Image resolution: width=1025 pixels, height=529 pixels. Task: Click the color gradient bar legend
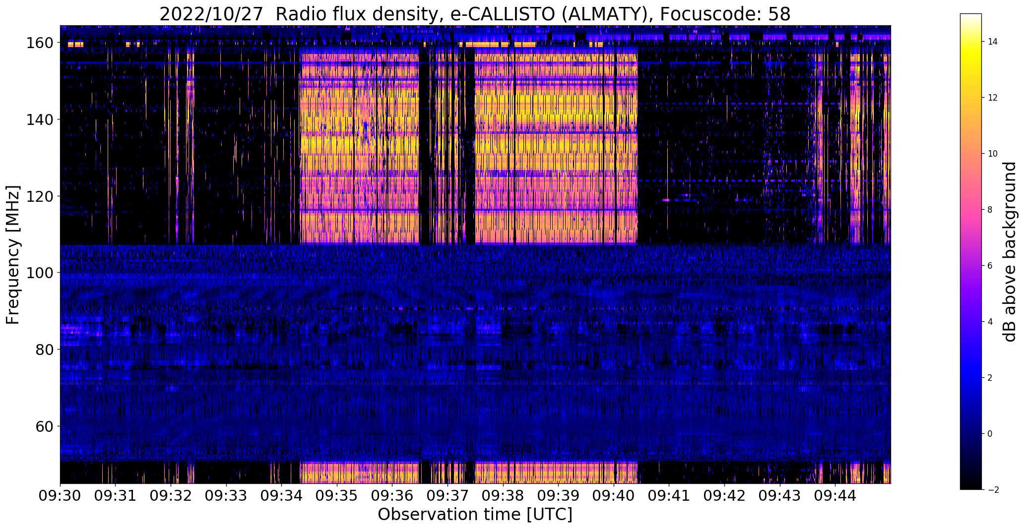tap(971, 251)
